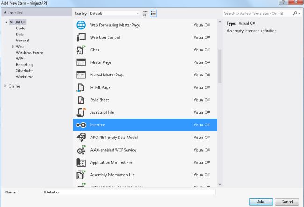Select the General category
Screen dimensions: 304x207
pyautogui.click(x=22, y=40)
